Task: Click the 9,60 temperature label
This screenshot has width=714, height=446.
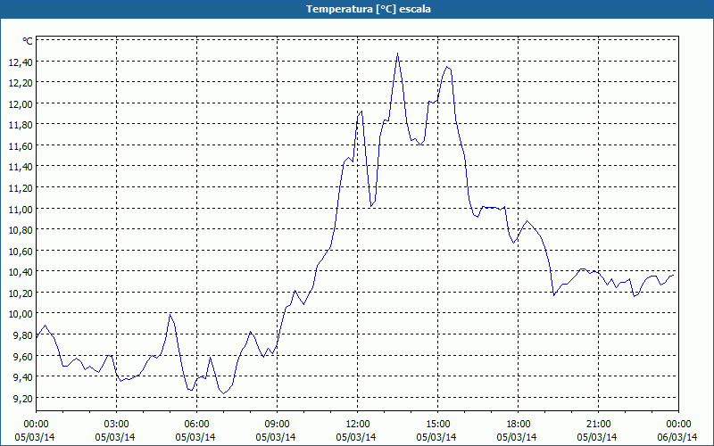Action: (23, 356)
